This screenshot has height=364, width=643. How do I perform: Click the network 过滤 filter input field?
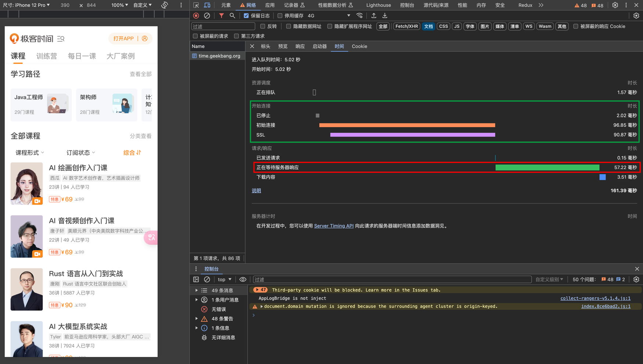[x=223, y=26]
